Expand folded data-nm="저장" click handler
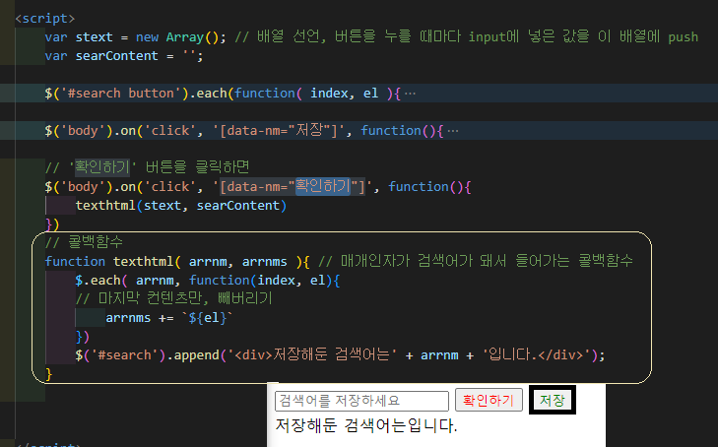The image size is (718, 447). click(453, 131)
